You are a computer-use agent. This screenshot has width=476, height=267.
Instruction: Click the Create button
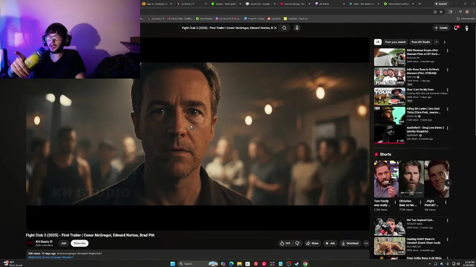click(441, 28)
